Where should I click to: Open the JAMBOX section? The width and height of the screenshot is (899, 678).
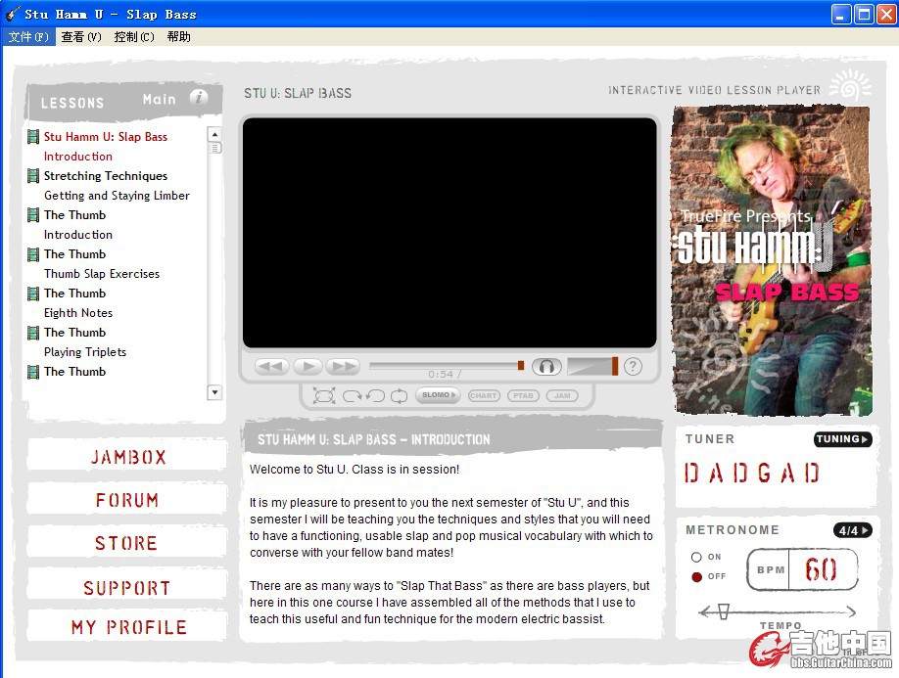click(x=128, y=457)
